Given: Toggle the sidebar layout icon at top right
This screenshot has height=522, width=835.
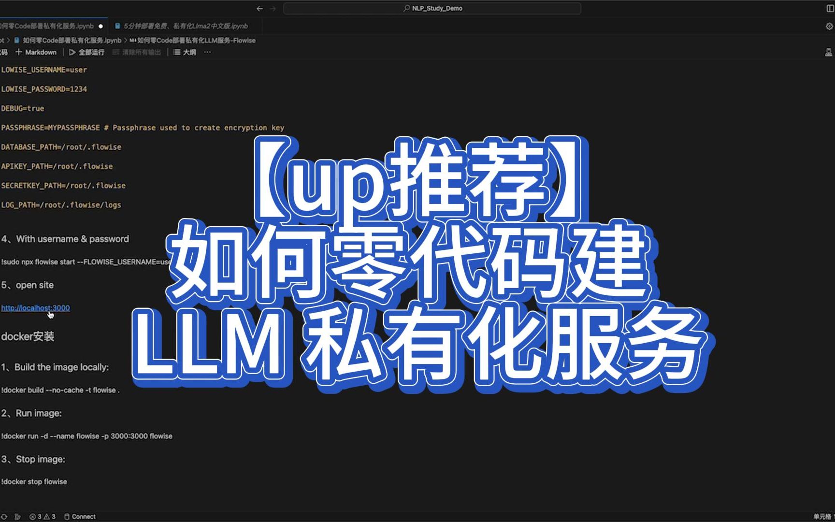Looking at the screenshot, I should coord(830,8).
